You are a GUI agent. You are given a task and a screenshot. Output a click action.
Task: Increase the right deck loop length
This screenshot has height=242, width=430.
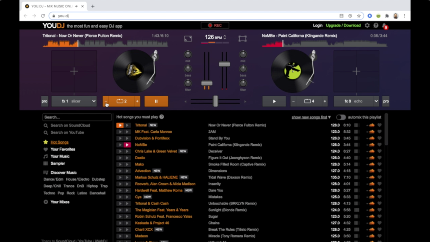[x=325, y=101]
